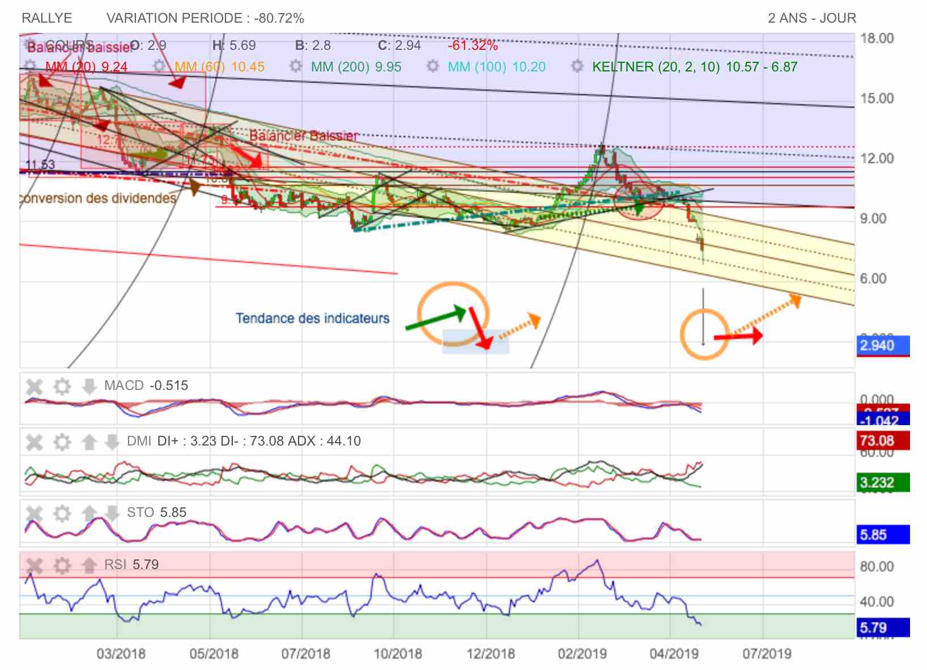927x670 pixels.
Task: Click the 03/2018 date on time axis
Action: point(121,654)
